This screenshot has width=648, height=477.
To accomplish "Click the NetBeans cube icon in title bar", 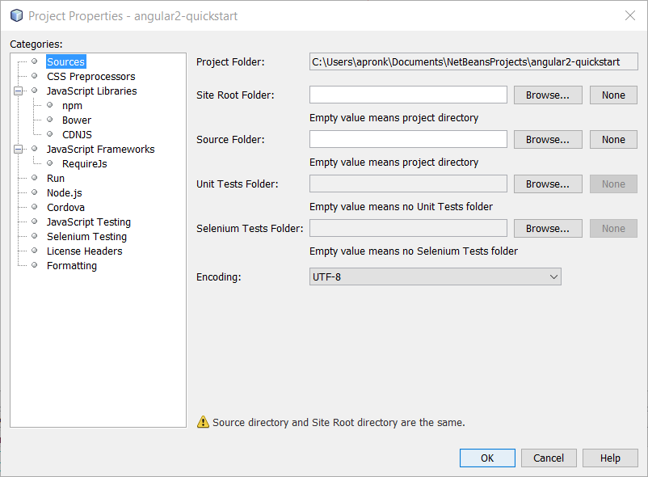I will tap(12, 15).
